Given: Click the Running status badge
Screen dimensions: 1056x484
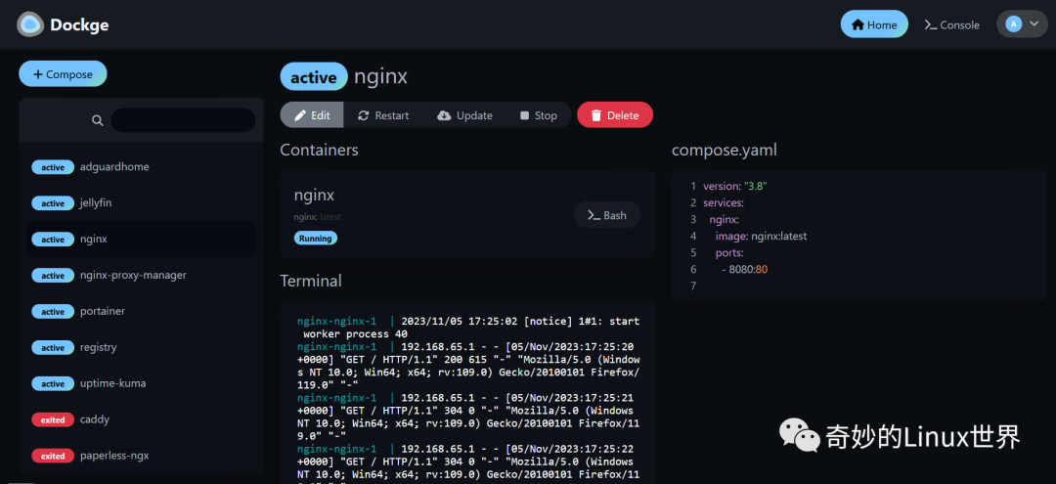Looking at the screenshot, I should pyautogui.click(x=315, y=238).
